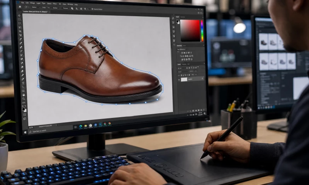Open the Edit Toolbar three-dots button
The width and height of the screenshot is (309, 185).
pyautogui.click(x=24, y=103)
